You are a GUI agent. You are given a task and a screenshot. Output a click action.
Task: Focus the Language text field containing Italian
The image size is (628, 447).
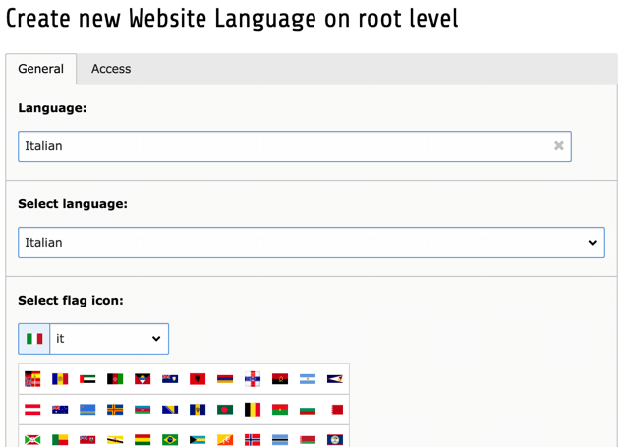[x=295, y=146]
